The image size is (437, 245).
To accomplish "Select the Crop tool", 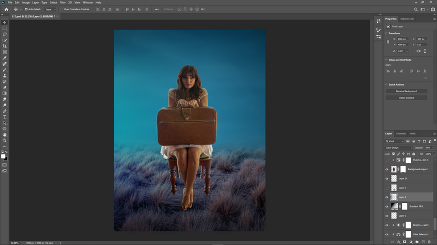I will 5,46.
